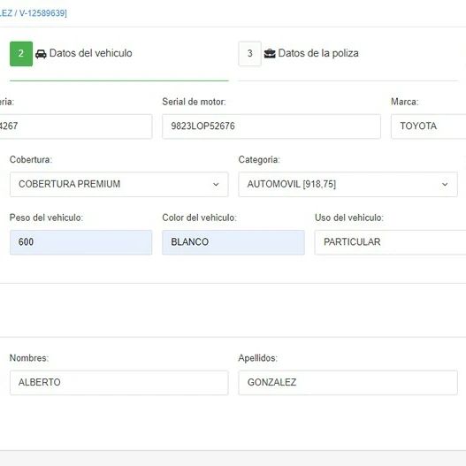Click the Serial de motor label
This screenshot has height=466, width=466.
[194, 102]
